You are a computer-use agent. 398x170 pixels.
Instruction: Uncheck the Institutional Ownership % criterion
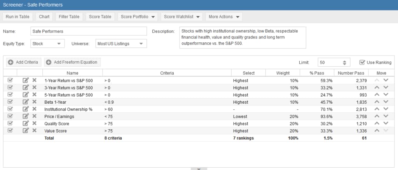[10, 109]
